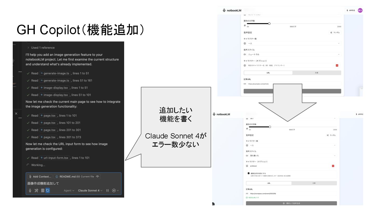Image resolution: width=374 pixels, height=210 pixels.
Task: Open generate-image.ts chip for lines 1 to 51
Action: coord(55,73)
